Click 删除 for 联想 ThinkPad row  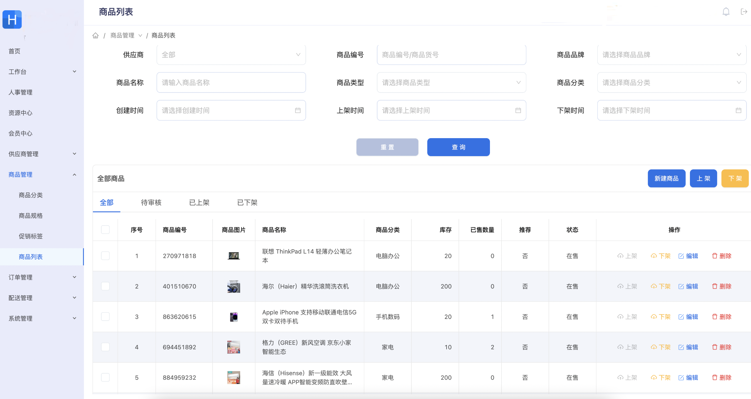(722, 256)
